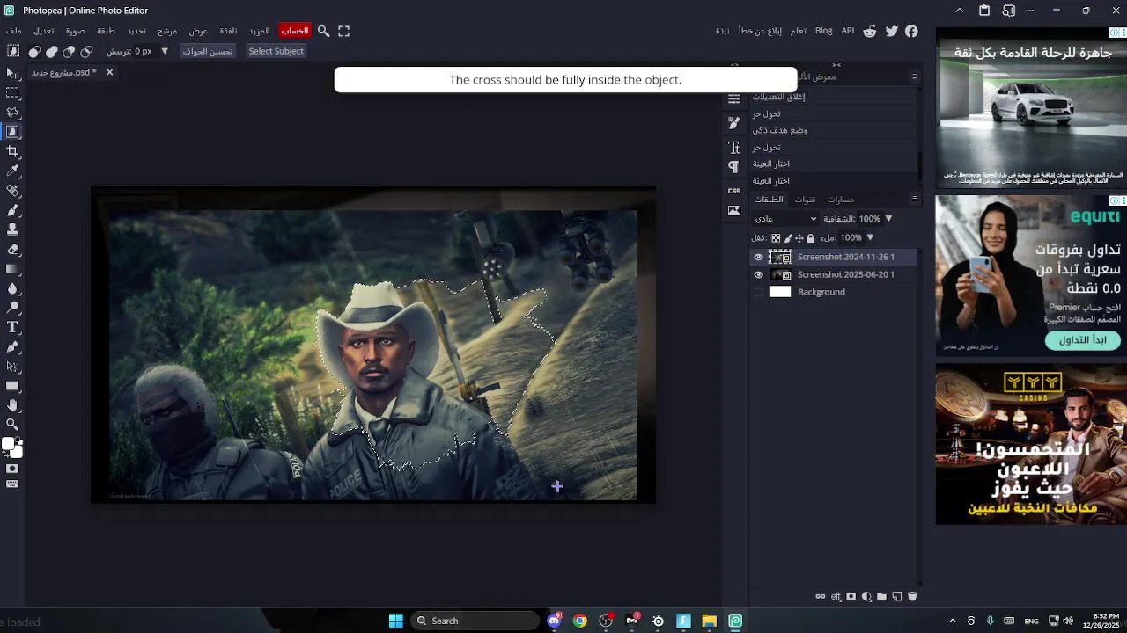Screen dimensions: 1127x633
Task: Create a new folder icon
Action: (881, 596)
